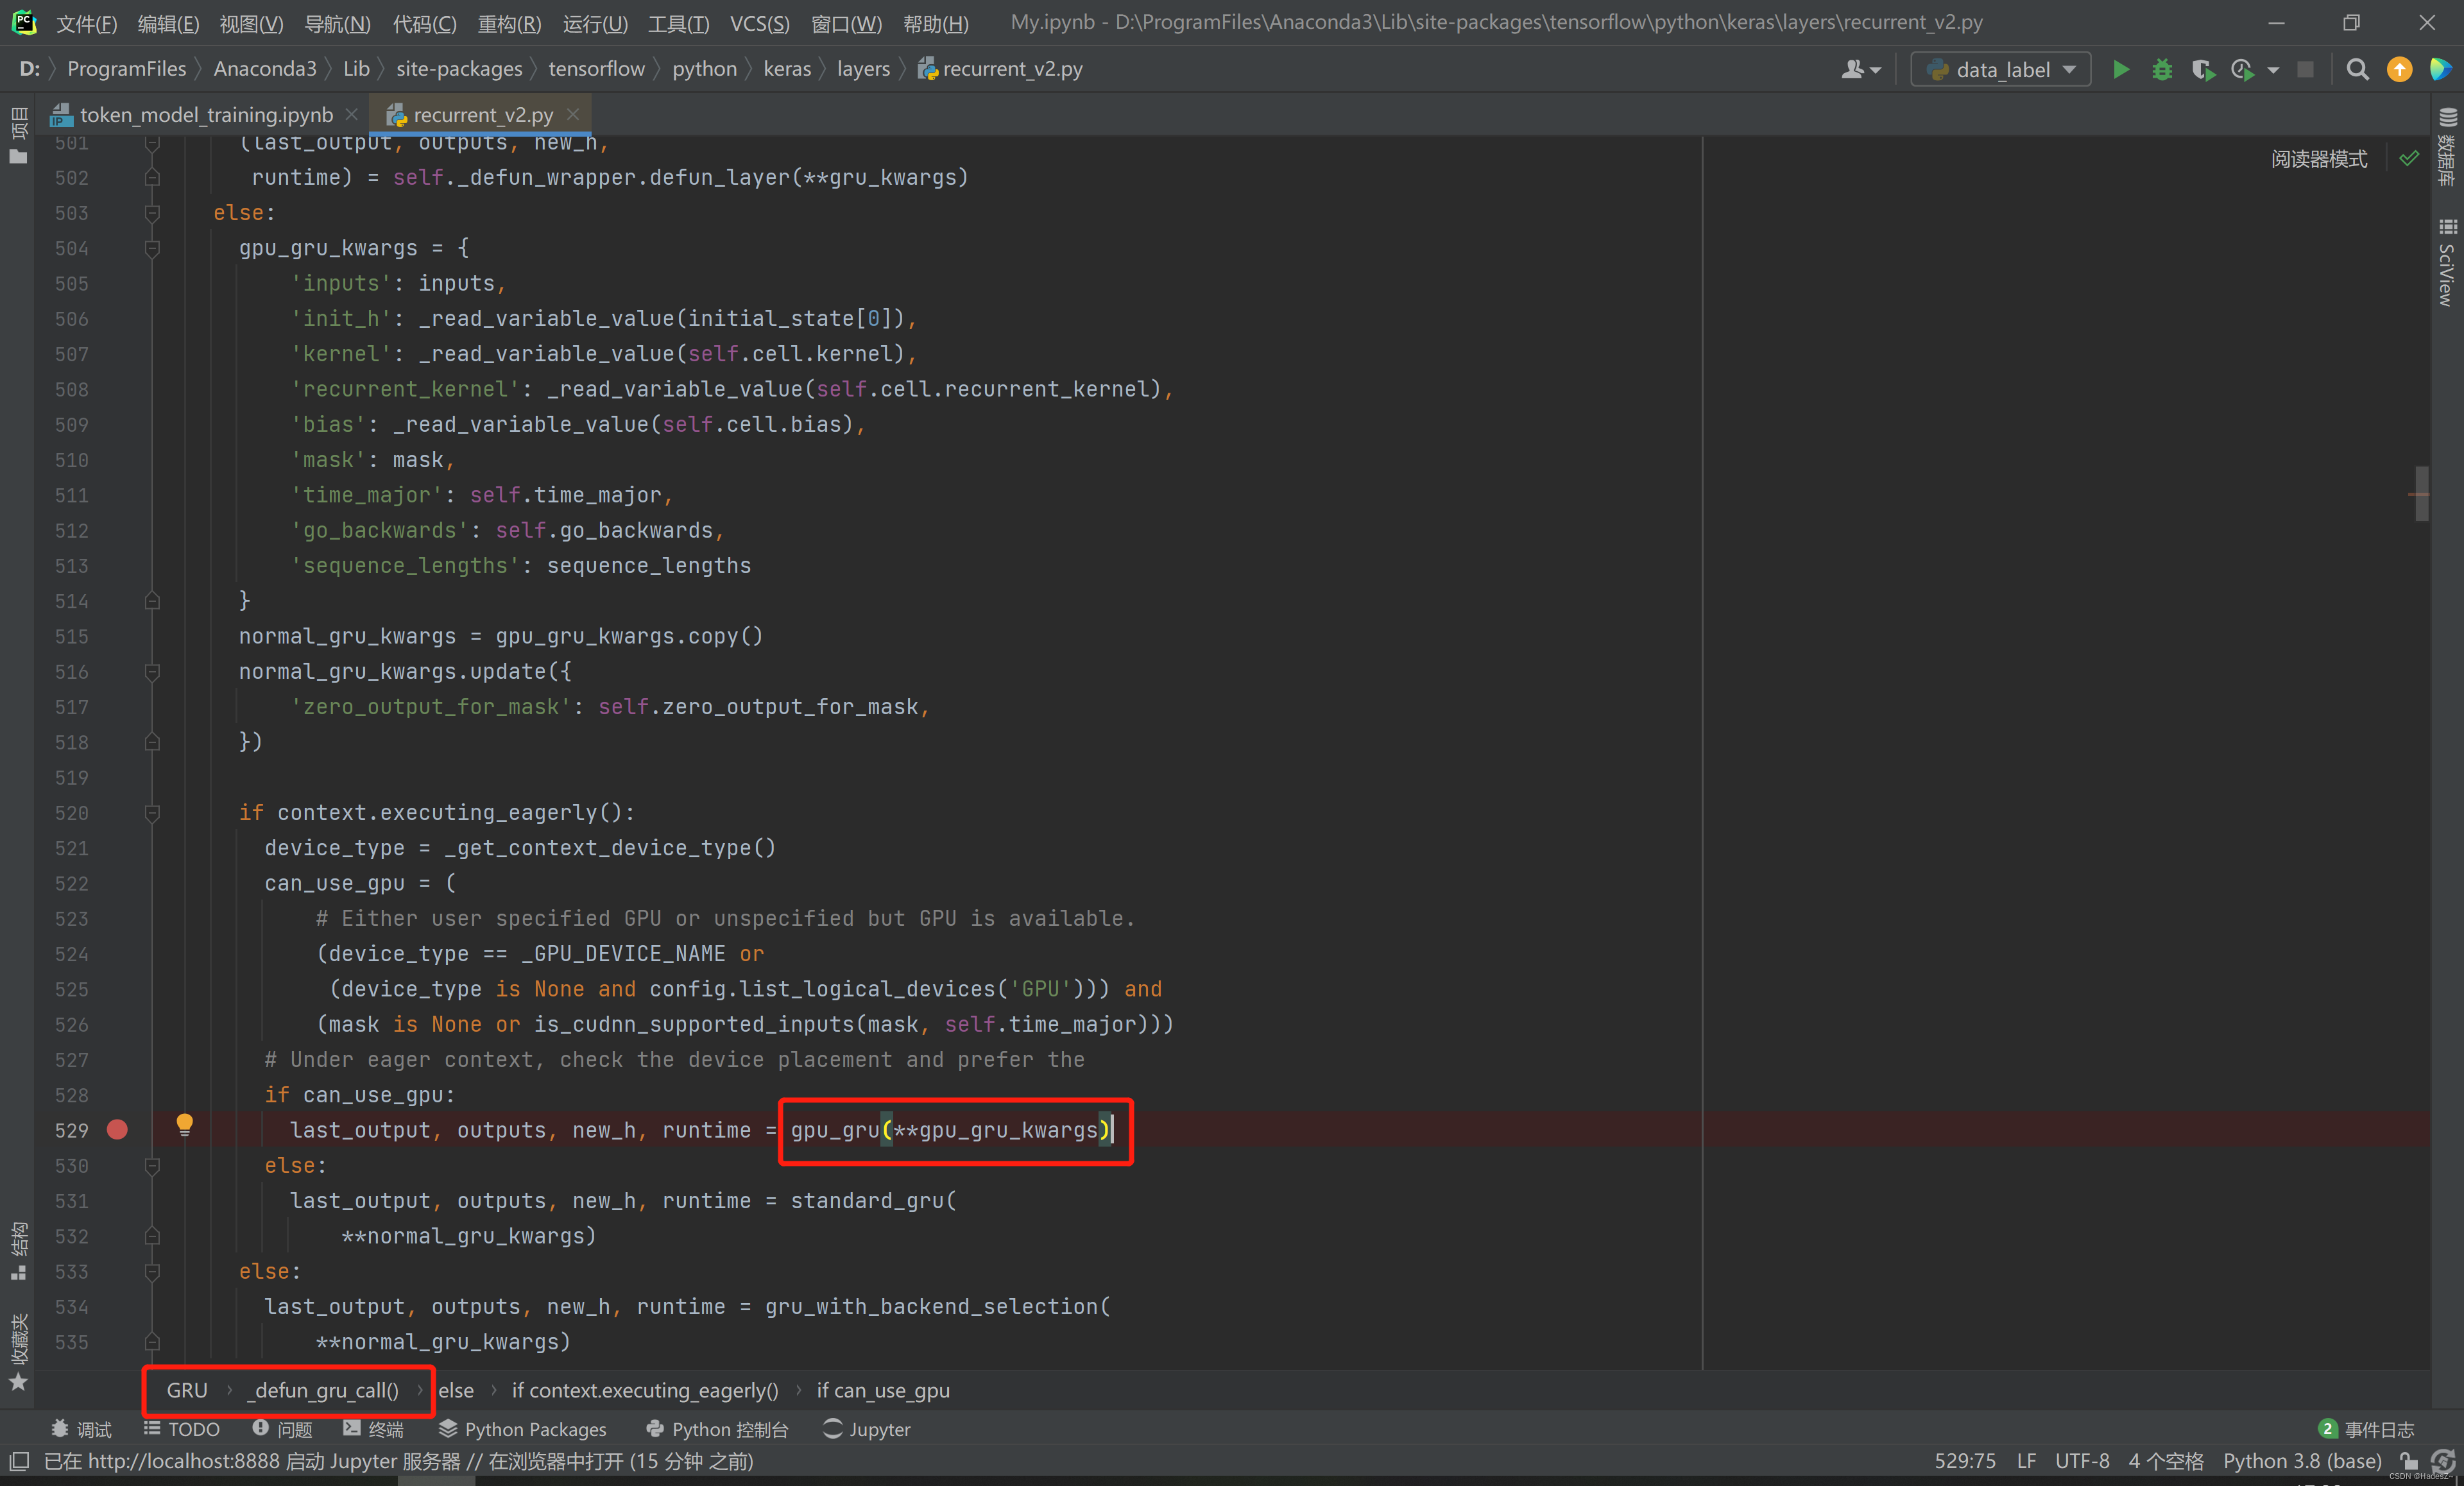Toggle the yellow warning marker on line 529
This screenshot has height=1486, width=2464.
pyautogui.click(x=182, y=1127)
